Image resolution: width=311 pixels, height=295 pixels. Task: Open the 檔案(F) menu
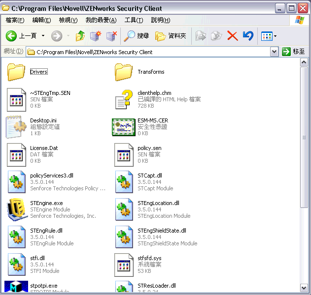click(15, 20)
